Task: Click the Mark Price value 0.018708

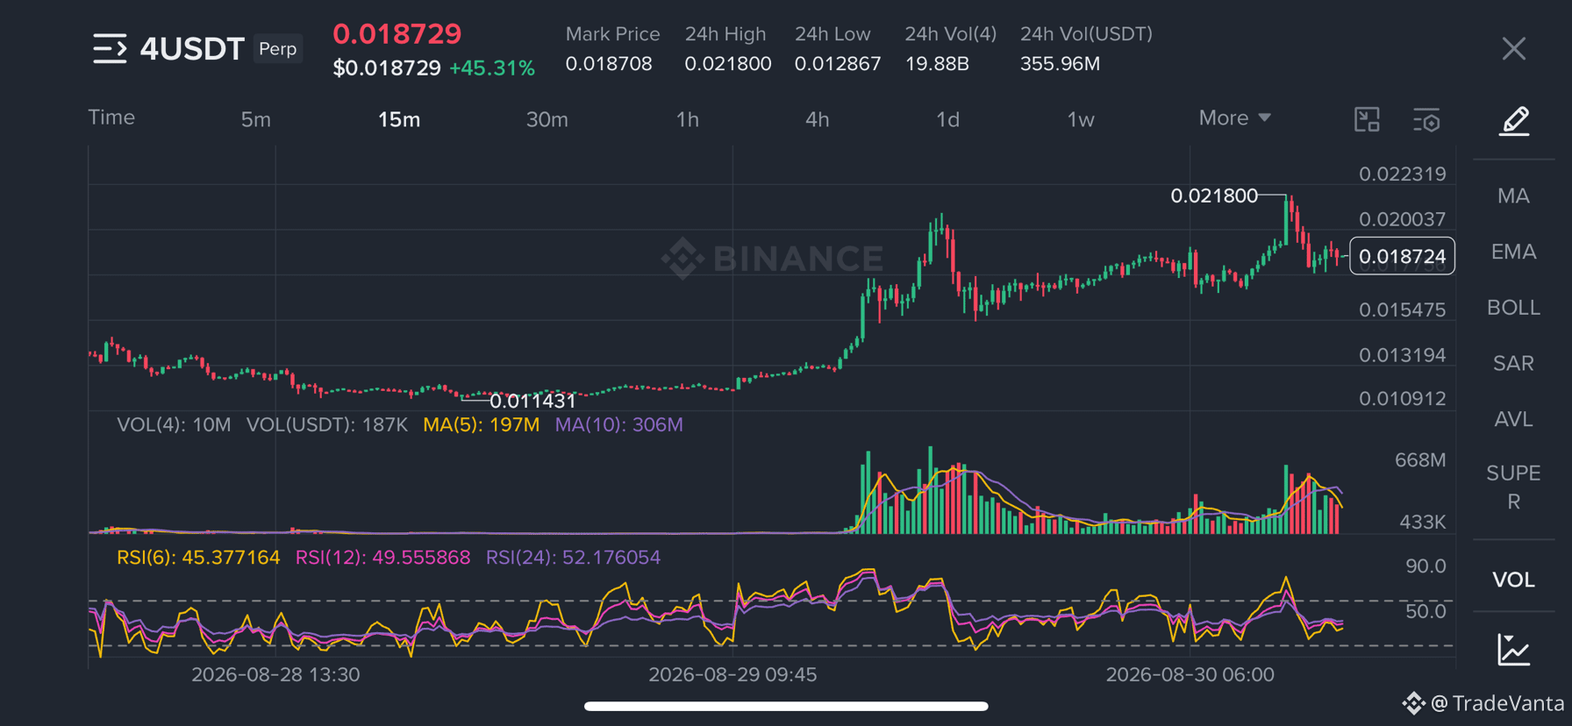Action: tap(609, 64)
